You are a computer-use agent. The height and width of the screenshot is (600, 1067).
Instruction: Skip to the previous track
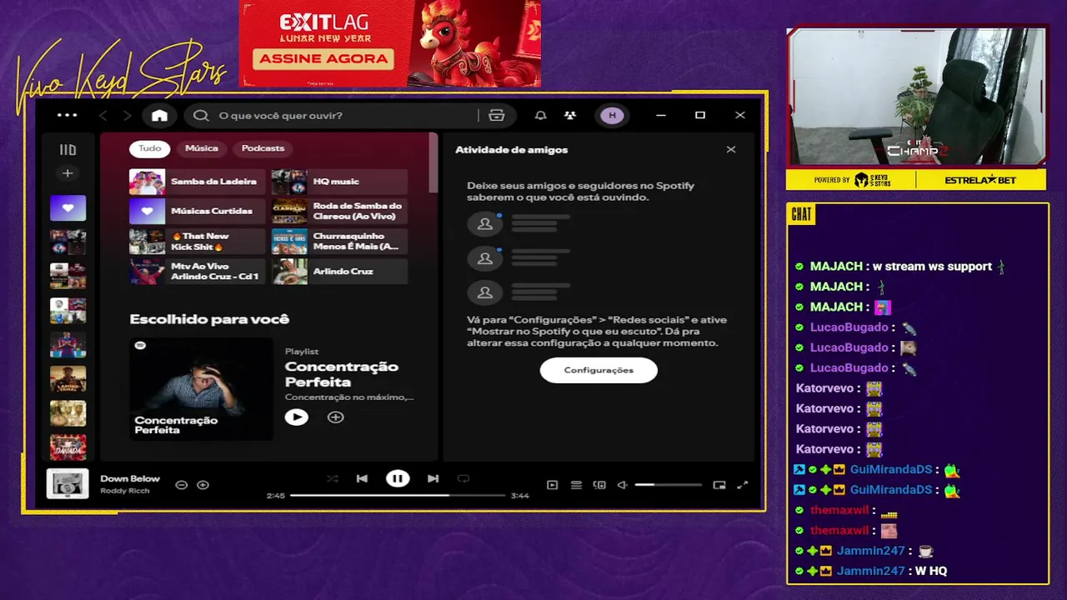[x=362, y=478]
